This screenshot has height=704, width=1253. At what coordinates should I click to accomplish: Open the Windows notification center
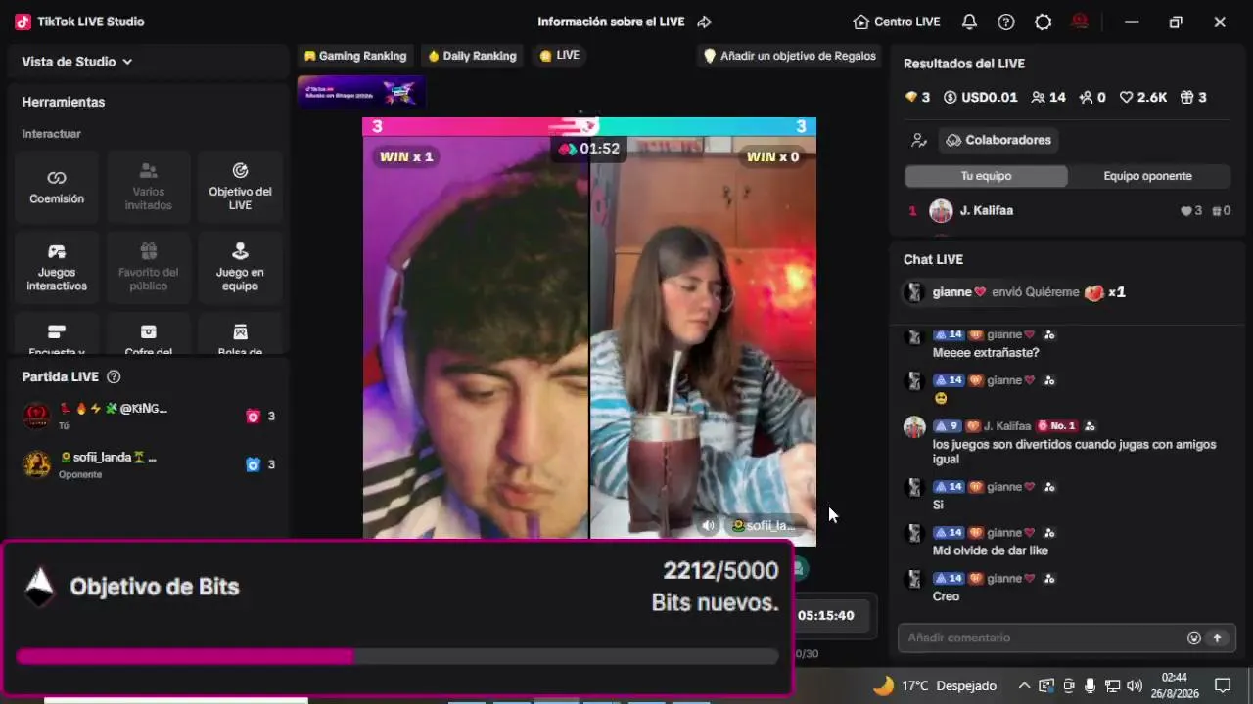point(1223,685)
